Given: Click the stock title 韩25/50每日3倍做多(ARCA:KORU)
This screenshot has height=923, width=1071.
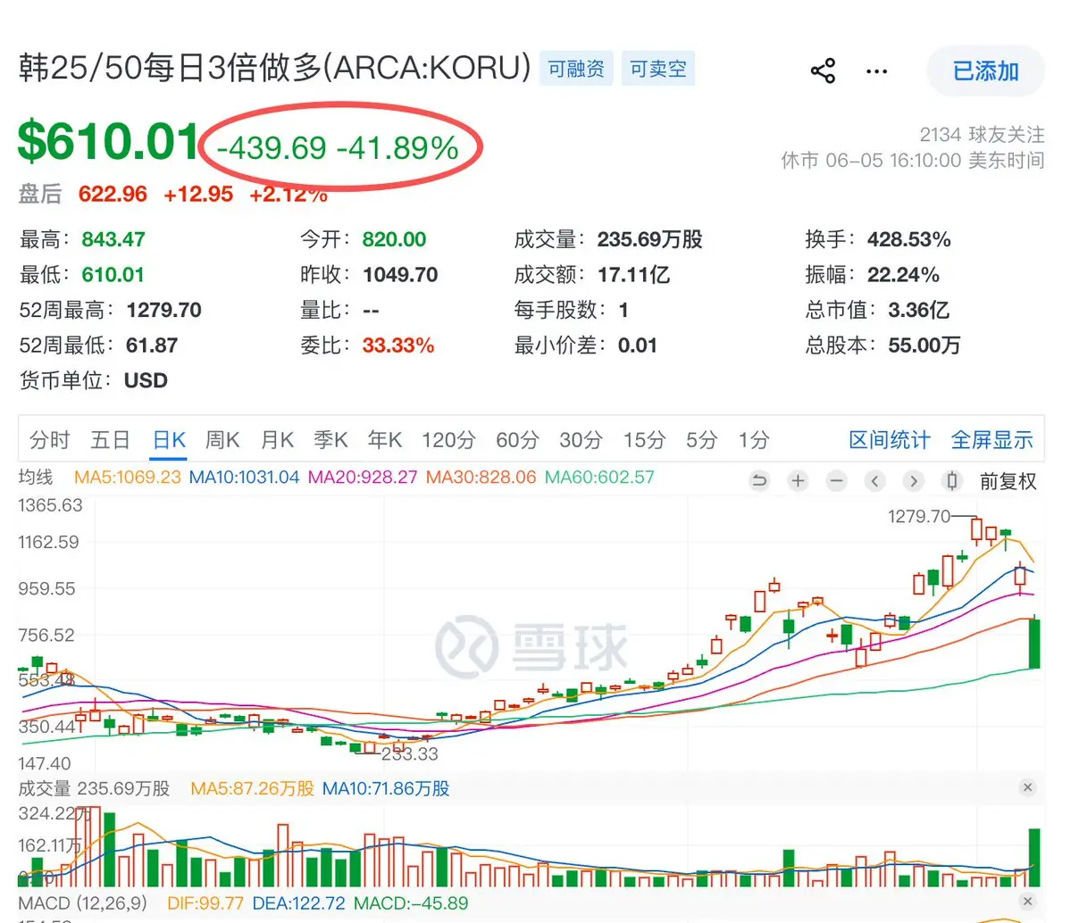Looking at the screenshot, I should tap(274, 68).
